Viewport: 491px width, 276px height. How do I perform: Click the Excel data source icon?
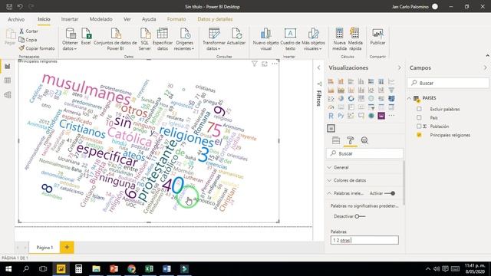point(86,36)
